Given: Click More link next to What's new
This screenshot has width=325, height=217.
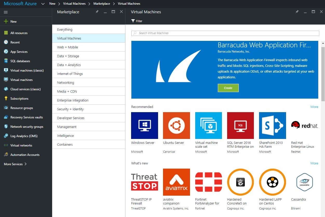Looking at the screenshot, I should coord(314,163).
